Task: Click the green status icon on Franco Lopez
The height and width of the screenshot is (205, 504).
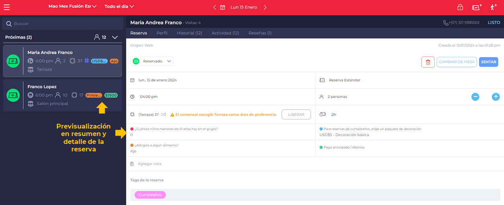Action: point(13,95)
